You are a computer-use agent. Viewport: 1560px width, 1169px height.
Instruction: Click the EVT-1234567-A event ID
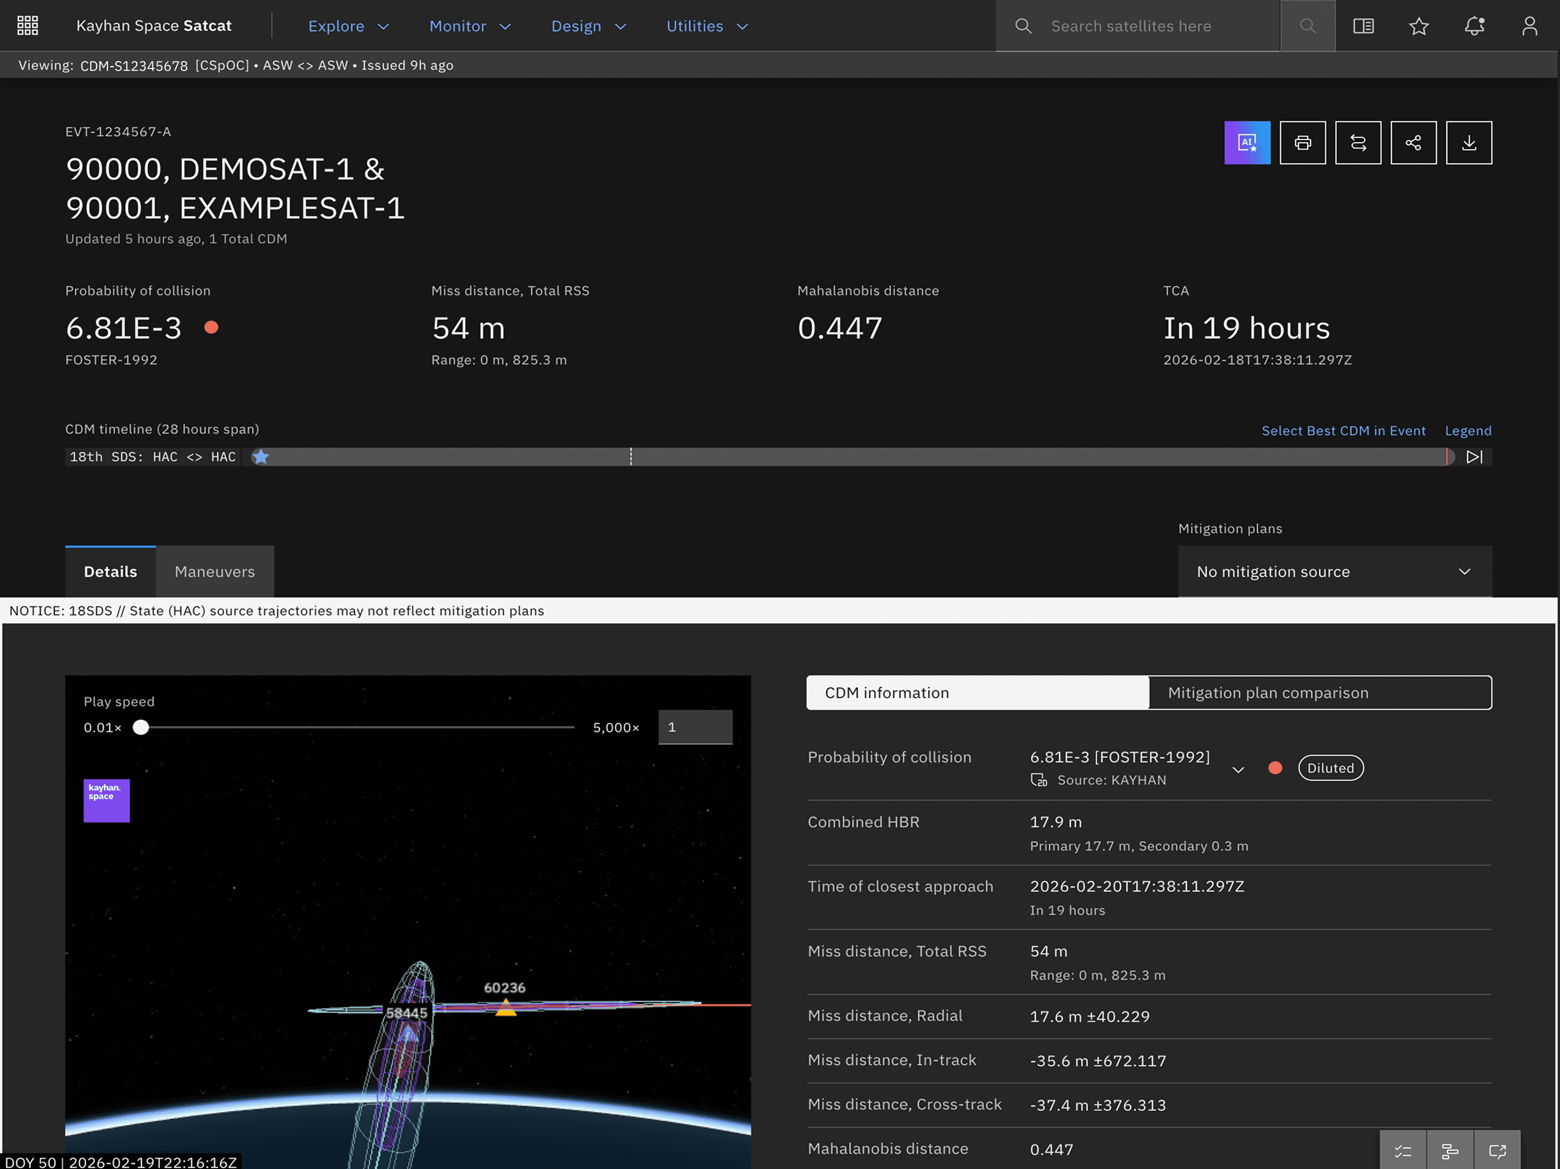tap(118, 132)
